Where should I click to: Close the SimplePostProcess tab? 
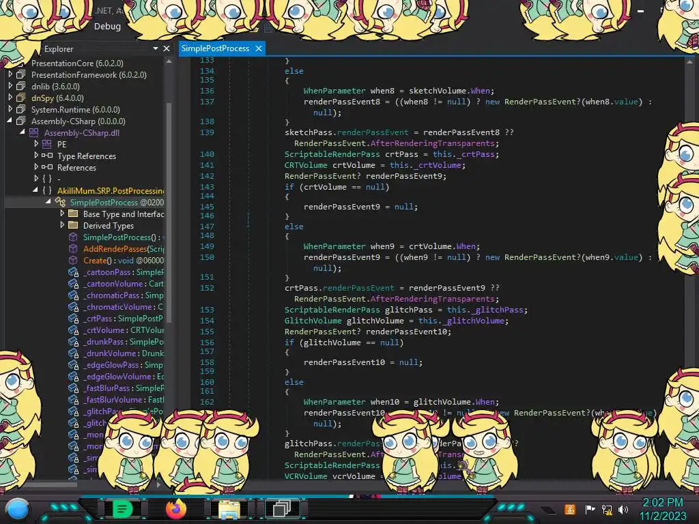click(x=259, y=48)
